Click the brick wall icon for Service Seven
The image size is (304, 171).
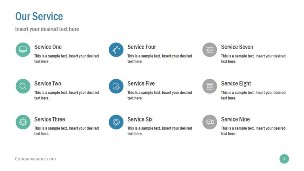point(209,50)
